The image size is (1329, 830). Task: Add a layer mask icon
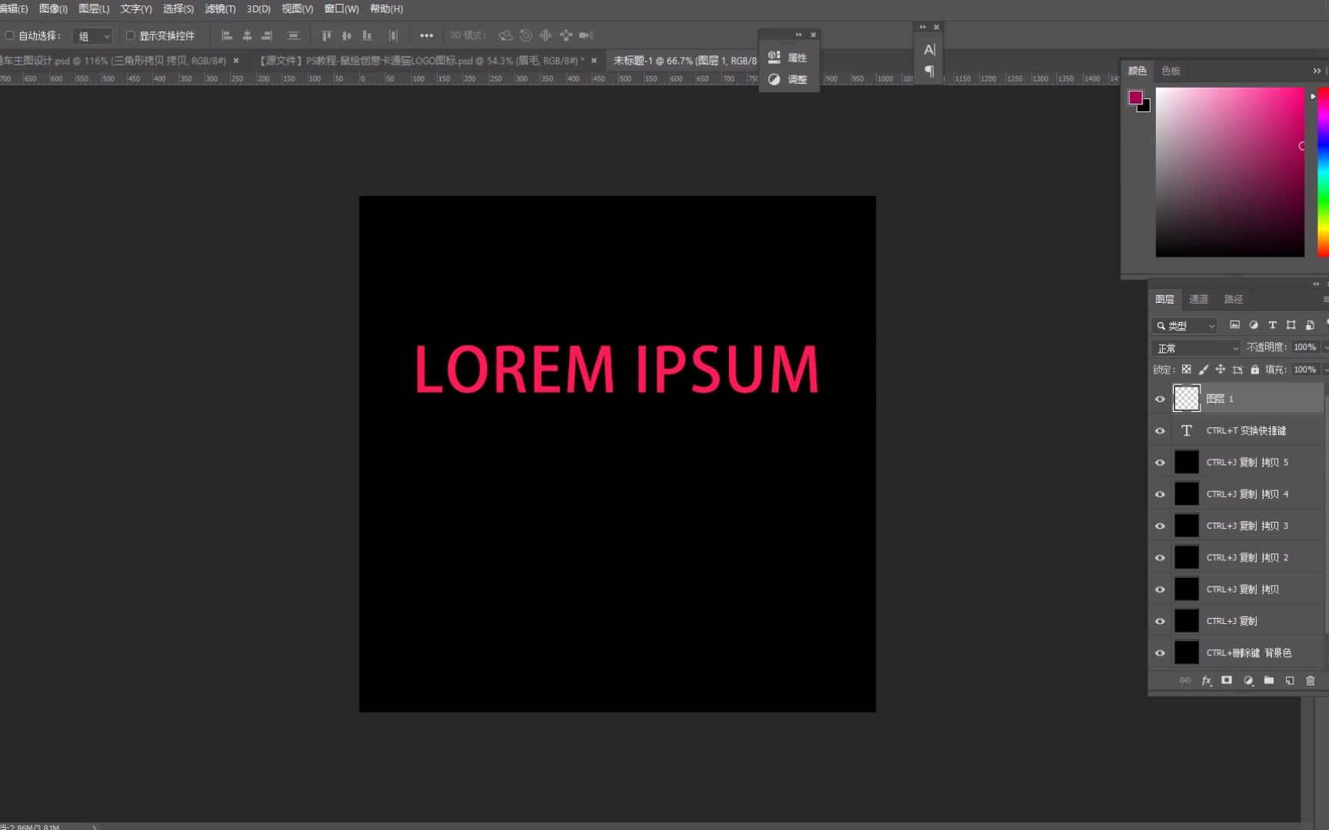click(1227, 680)
